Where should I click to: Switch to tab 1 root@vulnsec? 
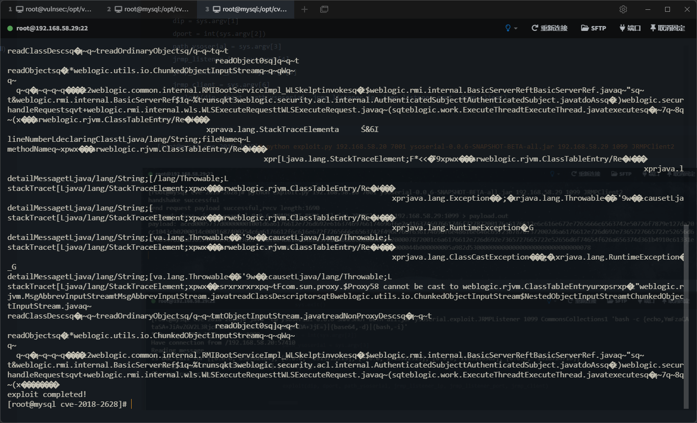(x=49, y=9)
